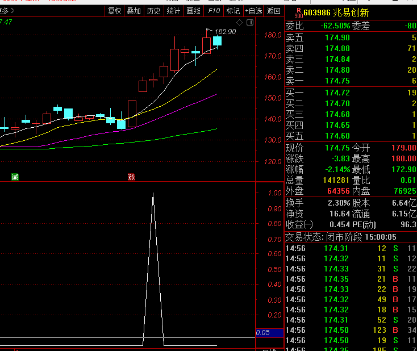The width and height of the screenshot is (417, 351).
Task: Open the 统计 statistics tab
Action: pyautogui.click(x=173, y=11)
